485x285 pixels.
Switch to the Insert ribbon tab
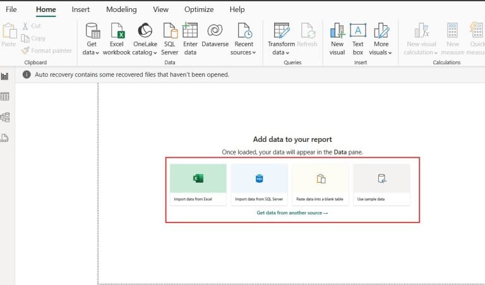tap(81, 9)
